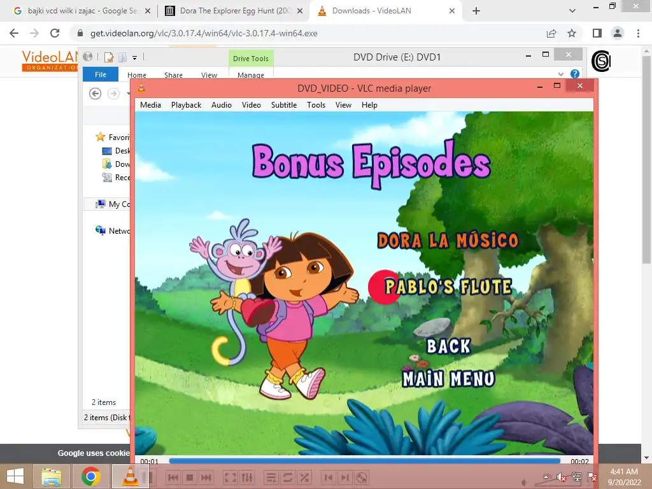Open File Explorer from the taskbar

coord(51,476)
